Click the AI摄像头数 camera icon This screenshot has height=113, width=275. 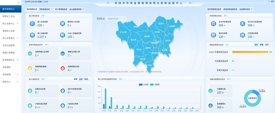211,91
